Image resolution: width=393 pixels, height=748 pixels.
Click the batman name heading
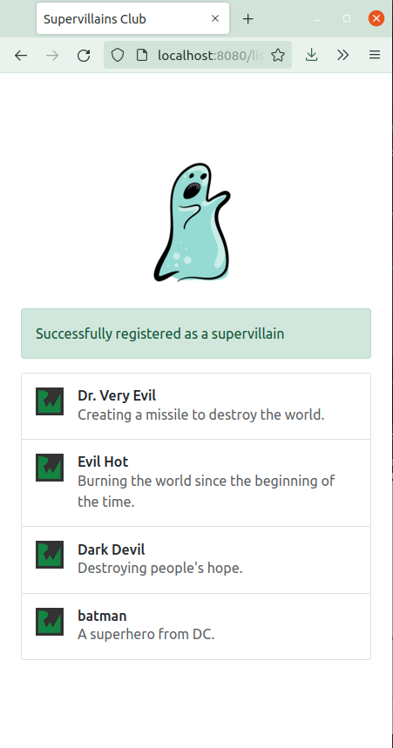(102, 616)
